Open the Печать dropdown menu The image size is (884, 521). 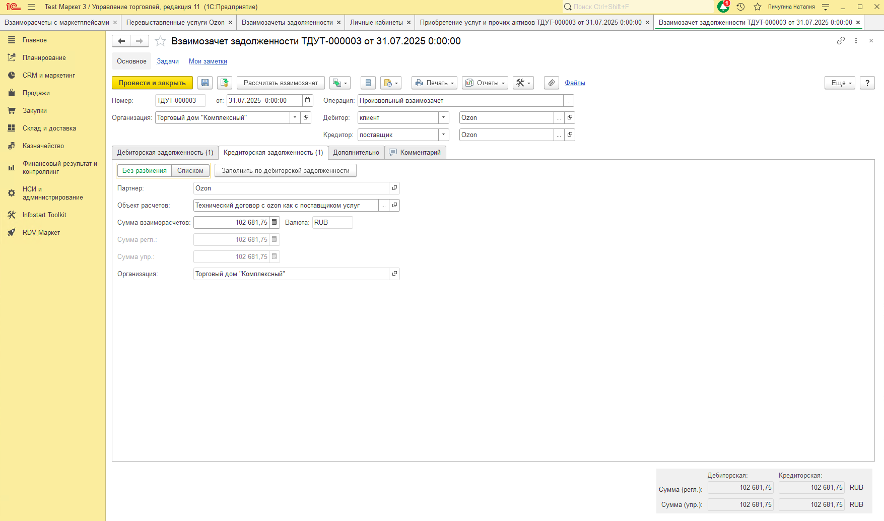(x=434, y=83)
